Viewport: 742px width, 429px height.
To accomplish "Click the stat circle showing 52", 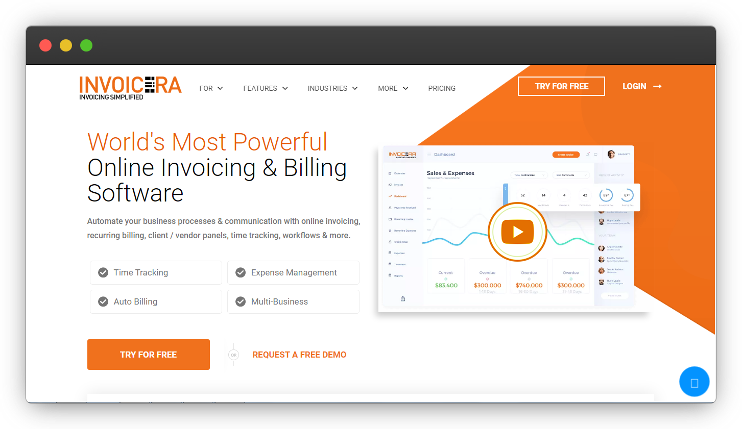I will (x=522, y=195).
